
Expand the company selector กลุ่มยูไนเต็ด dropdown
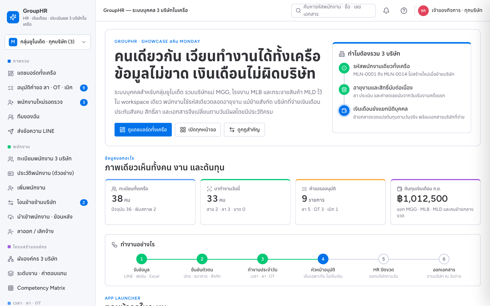pyautogui.click(x=48, y=42)
